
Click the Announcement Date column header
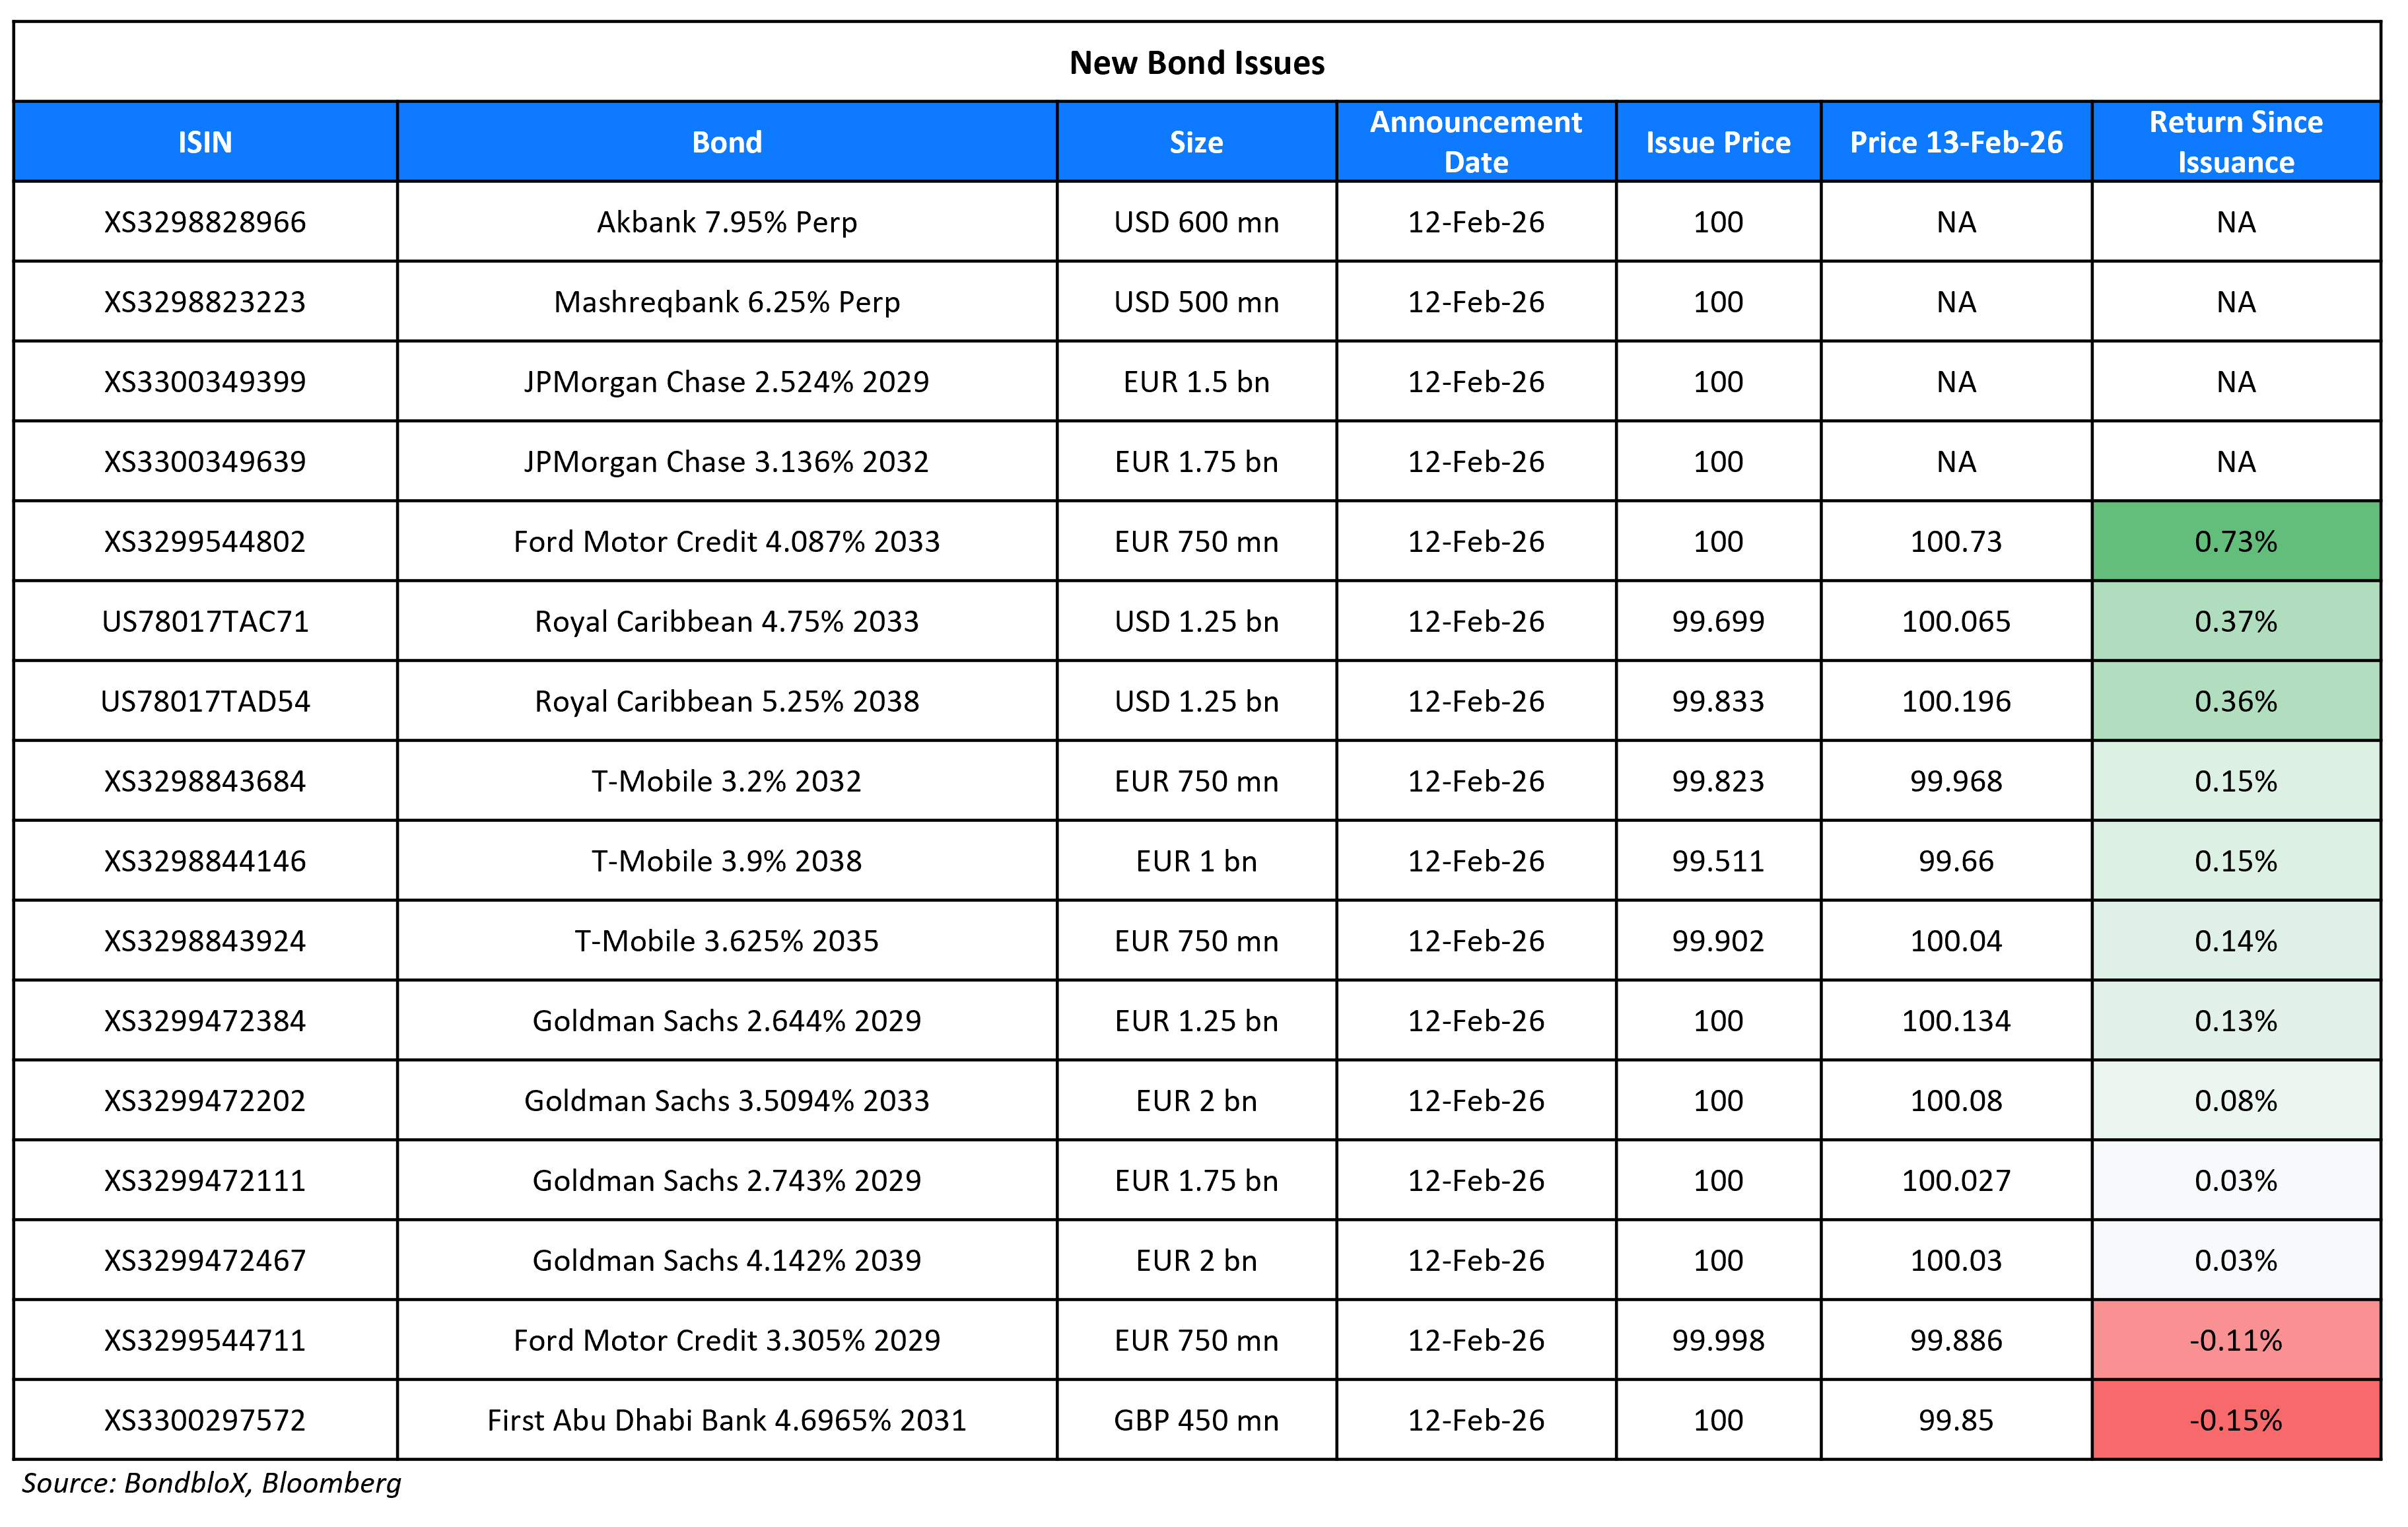click(1476, 142)
